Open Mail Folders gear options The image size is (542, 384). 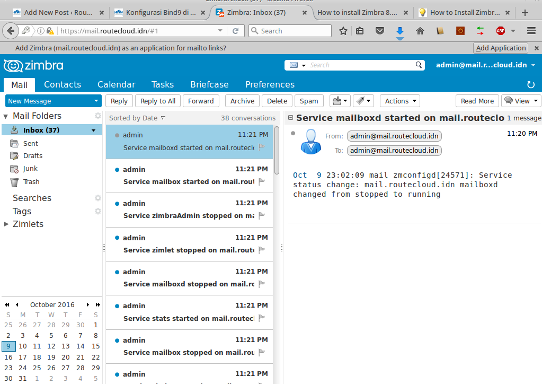point(98,116)
